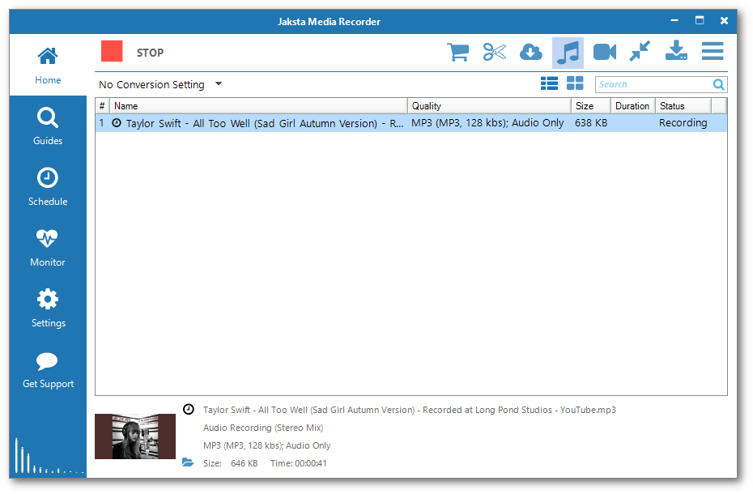Click the STOP text label
This screenshot has height=494, width=753.
[150, 53]
